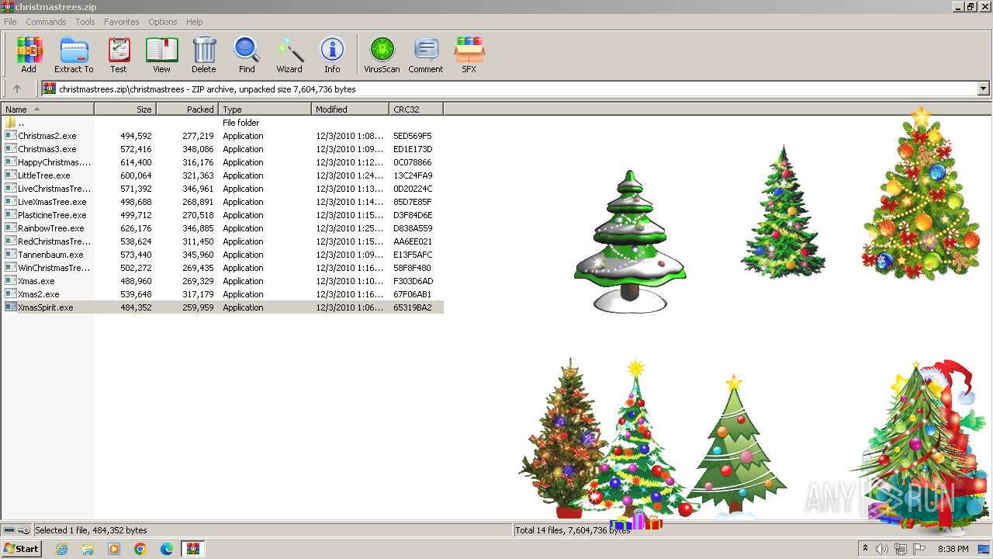Open Internet Explorer from the taskbar
The image size is (993, 559).
[x=61, y=549]
